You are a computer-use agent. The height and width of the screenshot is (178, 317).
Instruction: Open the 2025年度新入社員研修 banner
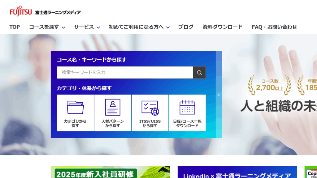coord(111,172)
